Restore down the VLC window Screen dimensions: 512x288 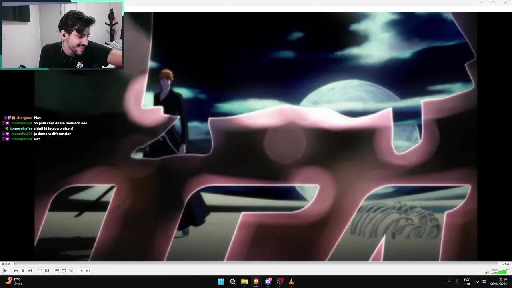[x=493, y=3]
